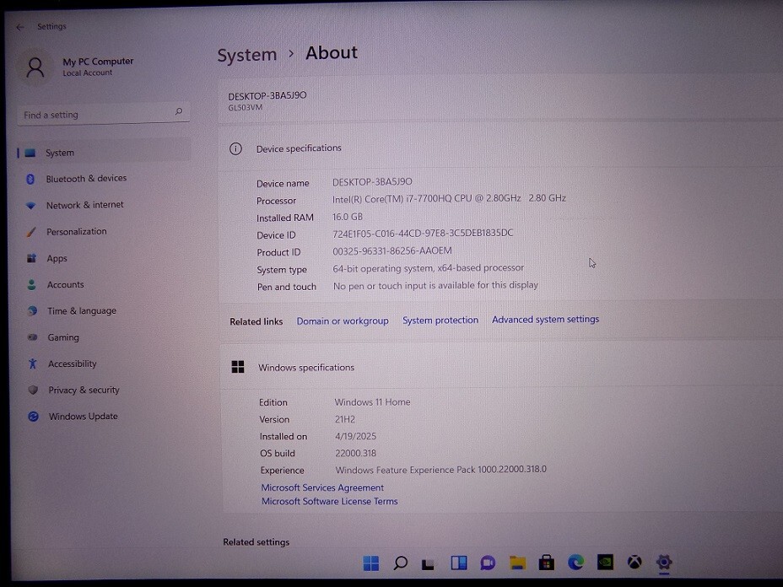Open the Microsoft Services Agreement link

pos(322,487)
